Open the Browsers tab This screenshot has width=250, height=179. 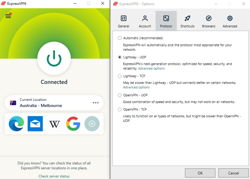pyautogui.click(x=209, y=21)
